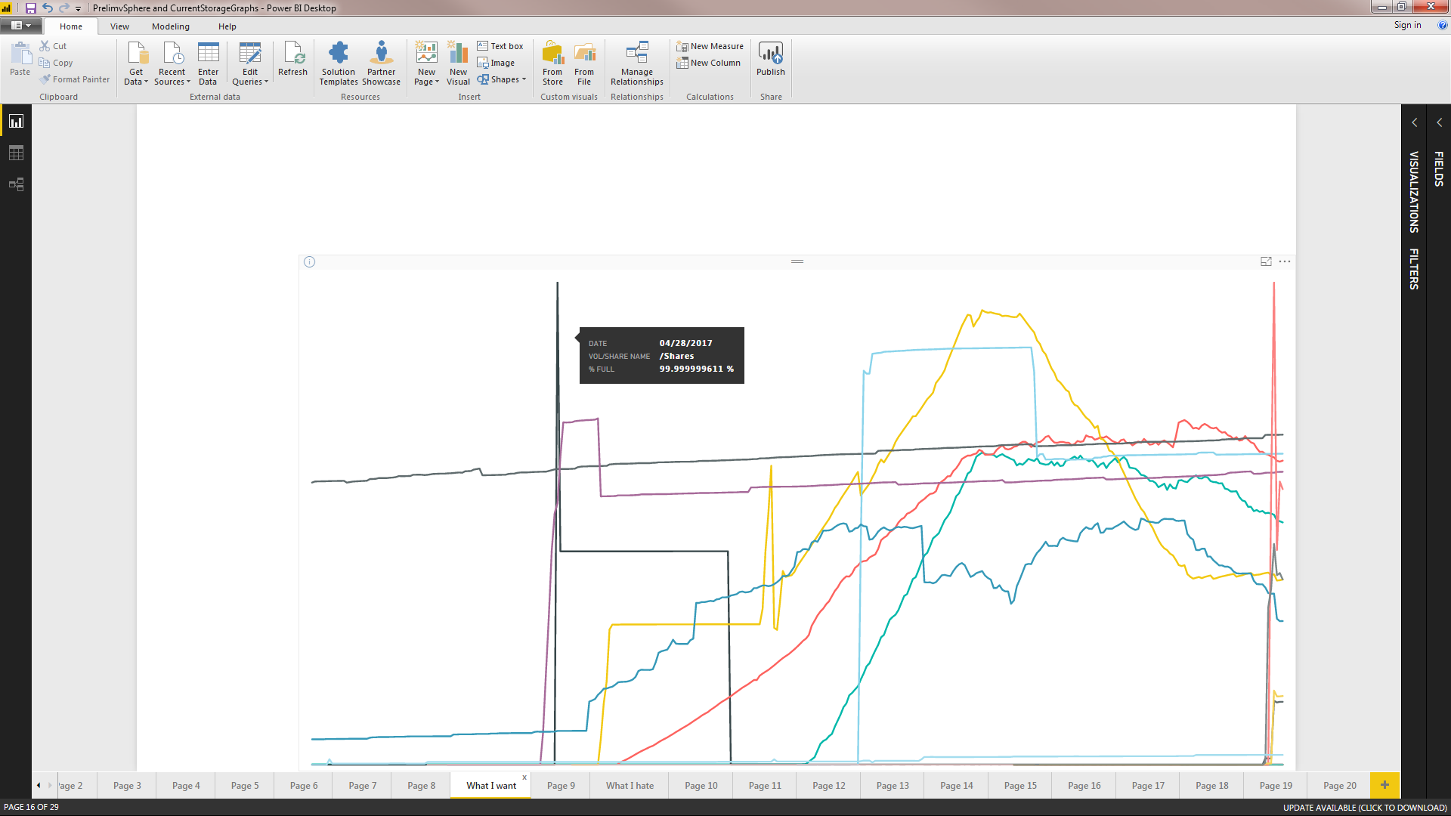
Task: Close the What I want page tab
Action: tap(524, 777)
